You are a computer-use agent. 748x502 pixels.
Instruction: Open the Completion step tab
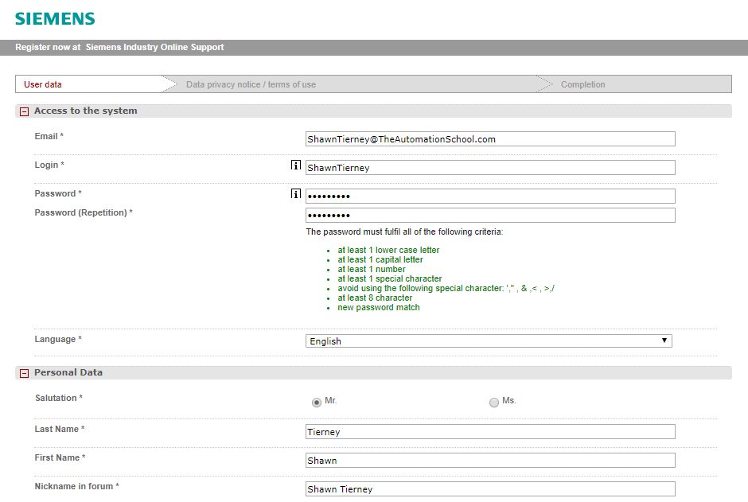click(582, 84)
